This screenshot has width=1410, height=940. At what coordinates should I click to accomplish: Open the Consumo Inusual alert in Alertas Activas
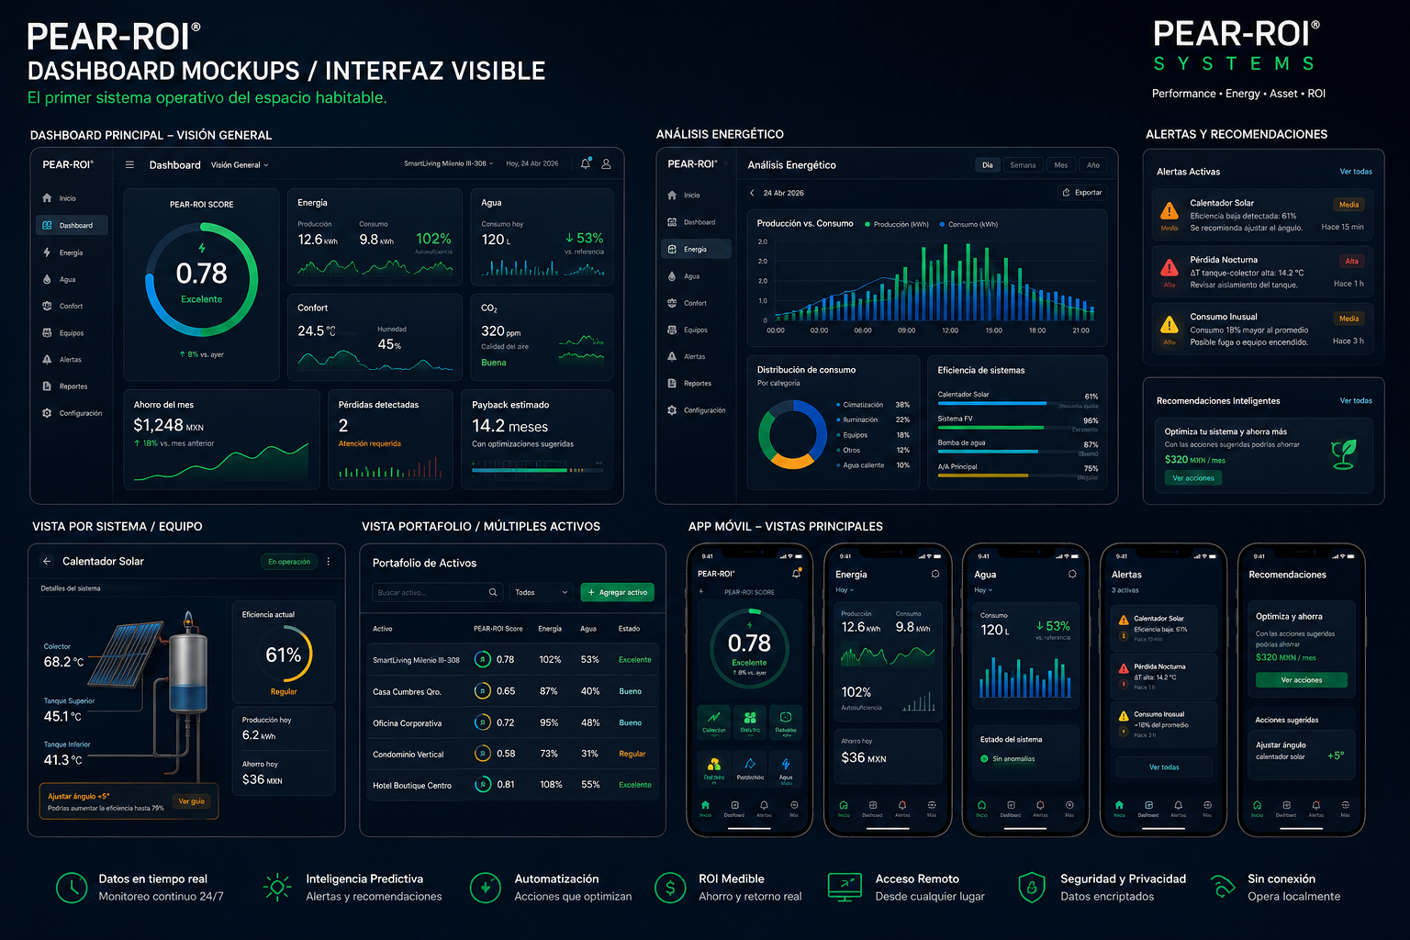(1263, 329)
